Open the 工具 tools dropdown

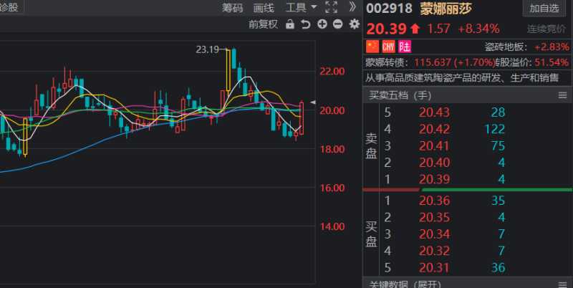(x=301, y=8)
